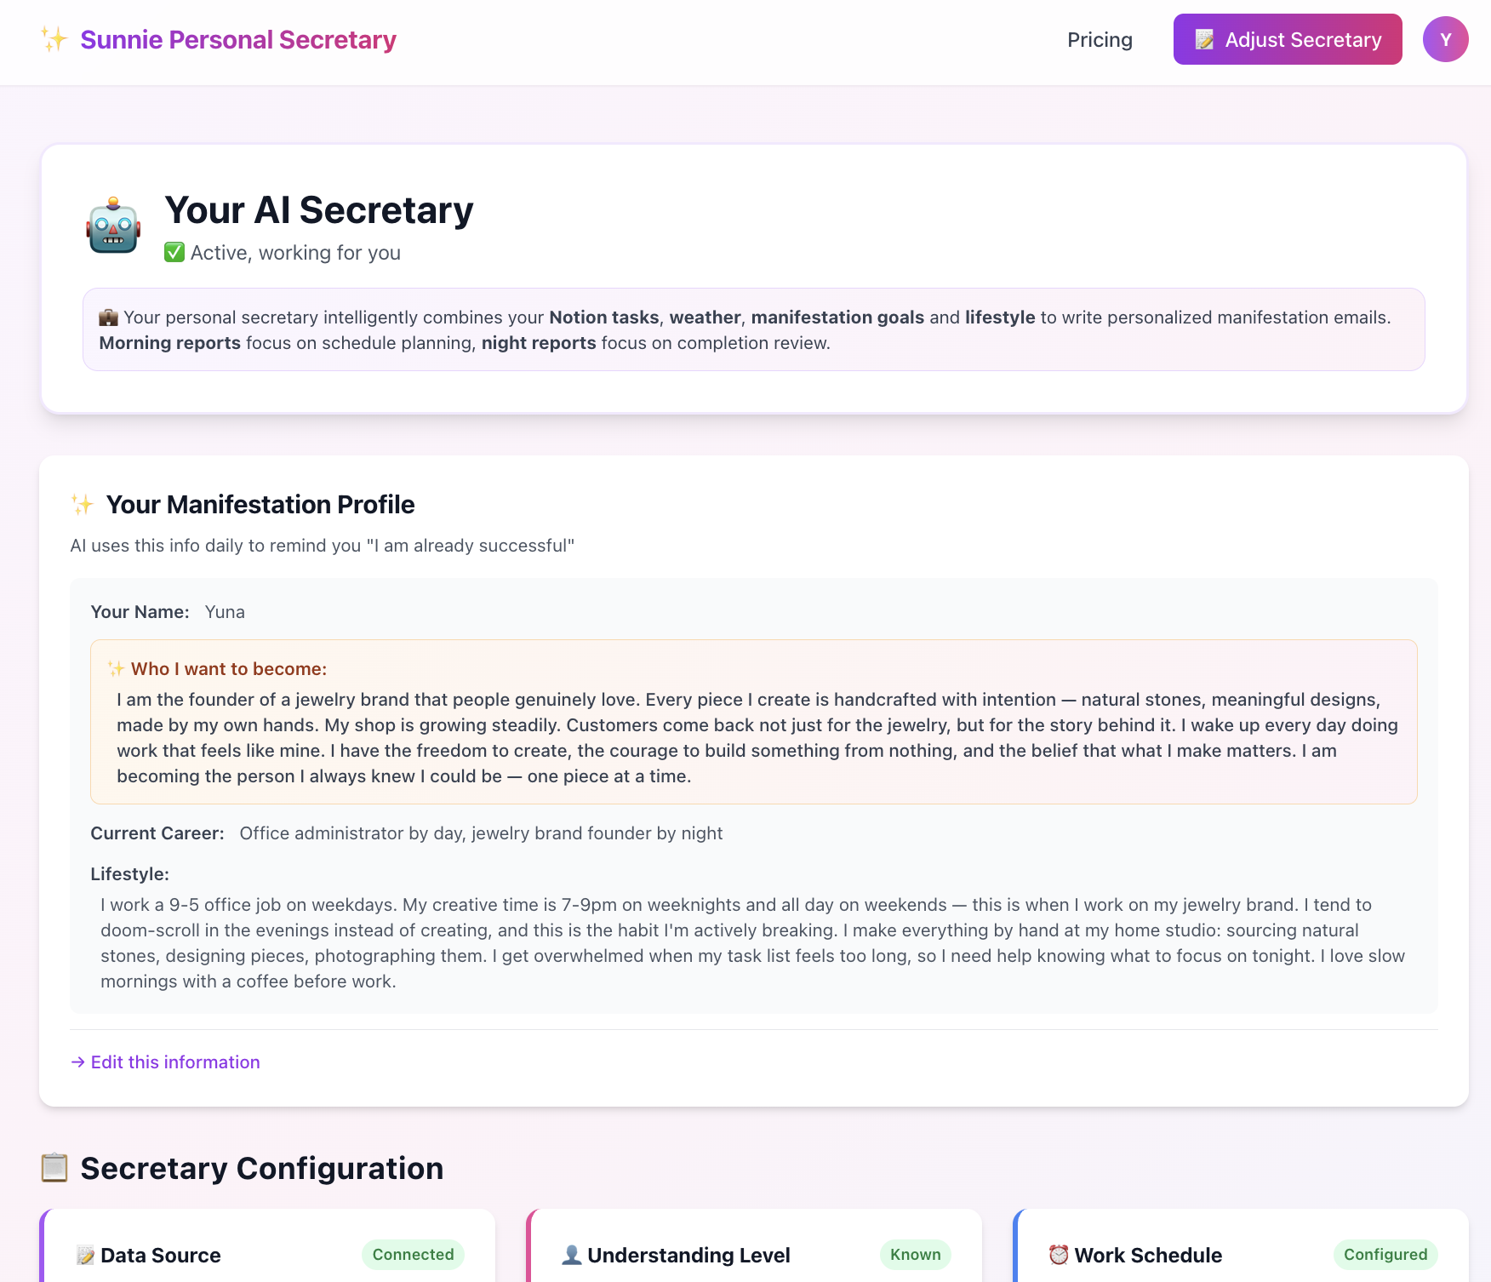This screenshot has width=1491, height=1282.
Task: Click the sparkles icon in the Sunnie logo
Action: [x=54, y=38]
